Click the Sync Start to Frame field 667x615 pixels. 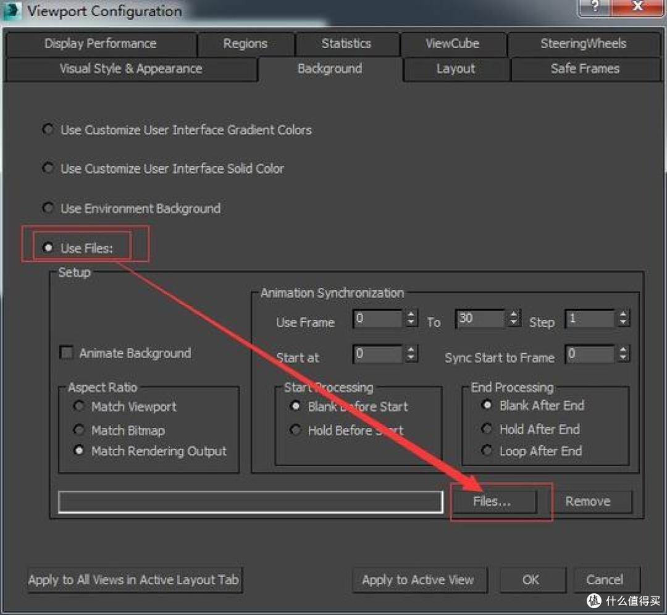[x=590, y=354]
